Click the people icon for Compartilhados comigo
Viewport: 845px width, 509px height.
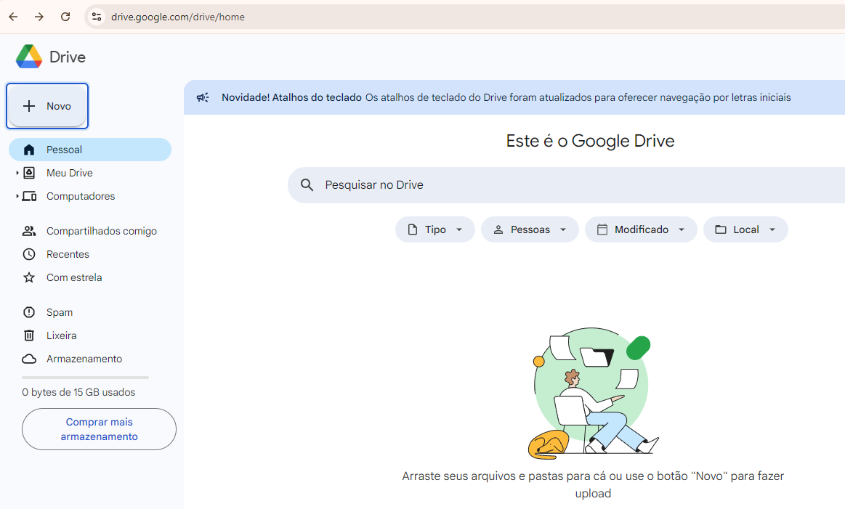[x=29, y=231]
